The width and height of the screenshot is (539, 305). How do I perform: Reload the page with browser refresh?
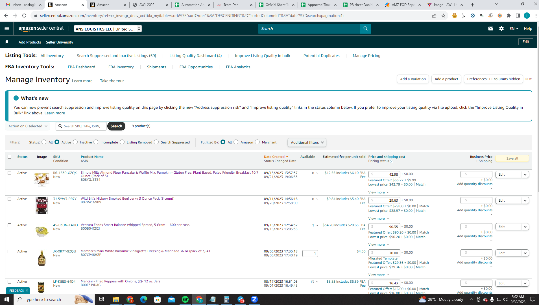pos(24,16)
